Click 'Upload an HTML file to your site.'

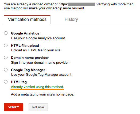(x=36, y=50)
